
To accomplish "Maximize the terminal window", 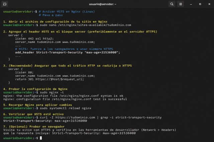I will (200, 4).
